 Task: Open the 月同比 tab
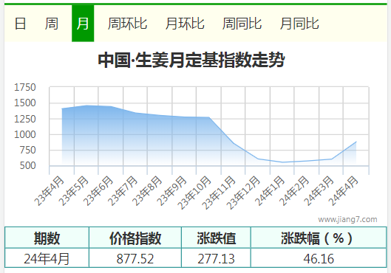[299, 24]
